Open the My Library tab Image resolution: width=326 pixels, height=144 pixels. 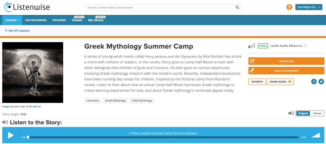pos(96,20)
